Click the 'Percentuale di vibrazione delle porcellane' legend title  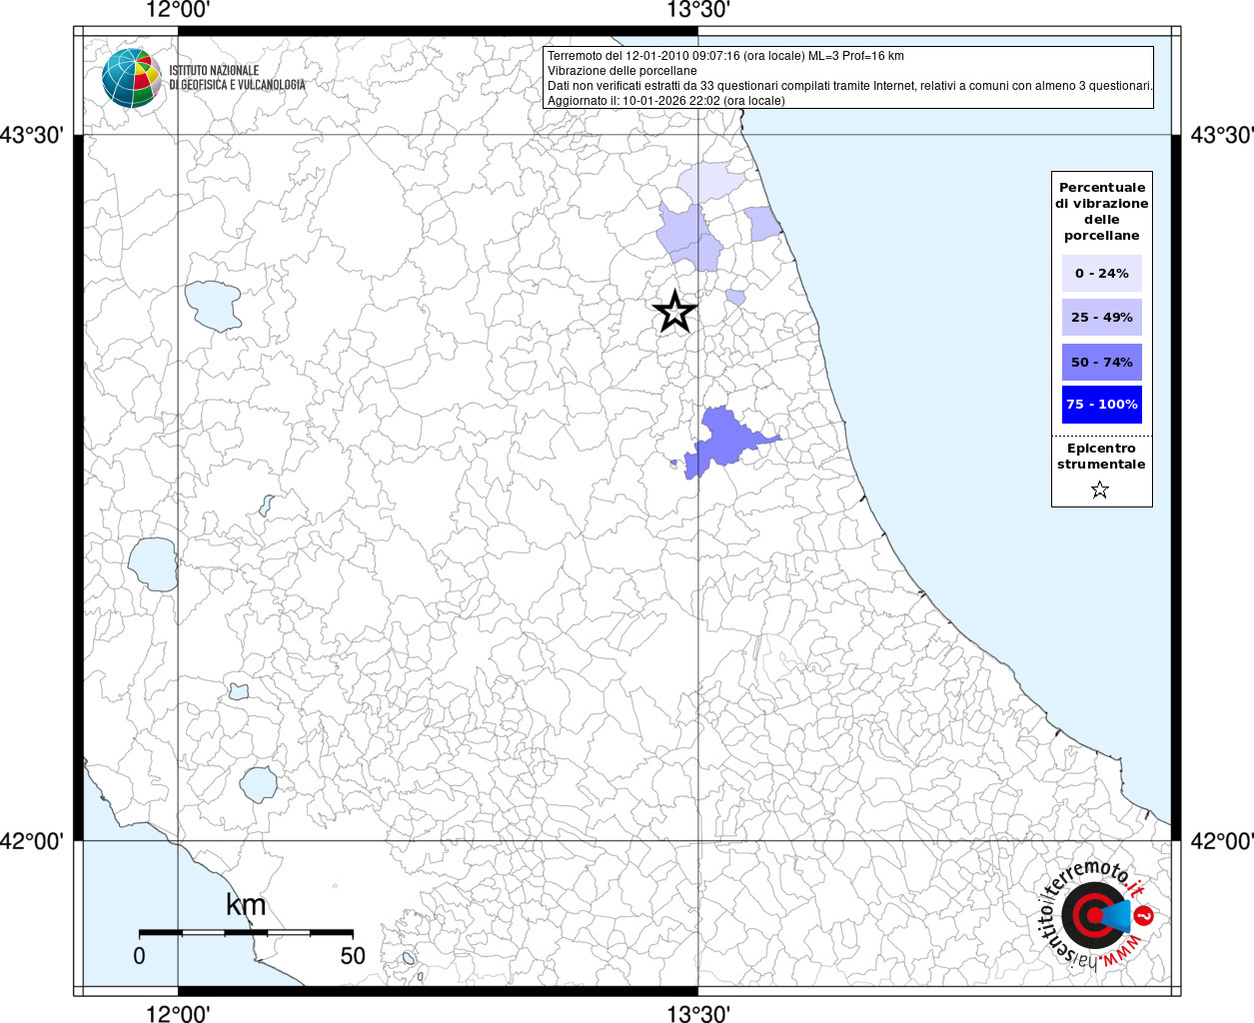[x=1101, y=211]
